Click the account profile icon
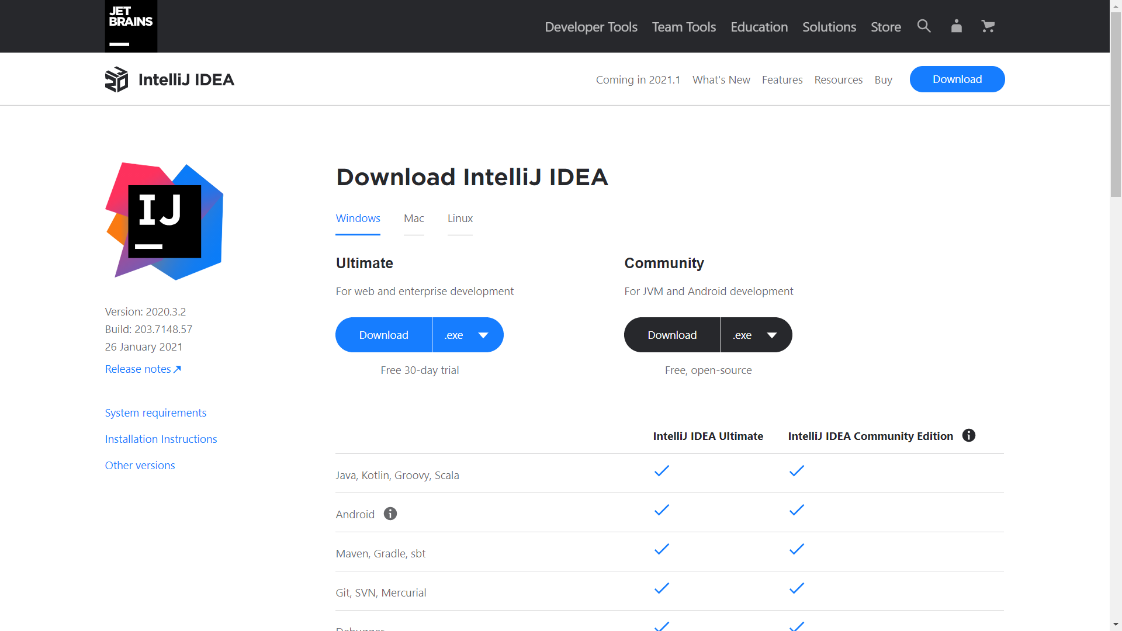Screen dimensions: 1122x631 956,26
